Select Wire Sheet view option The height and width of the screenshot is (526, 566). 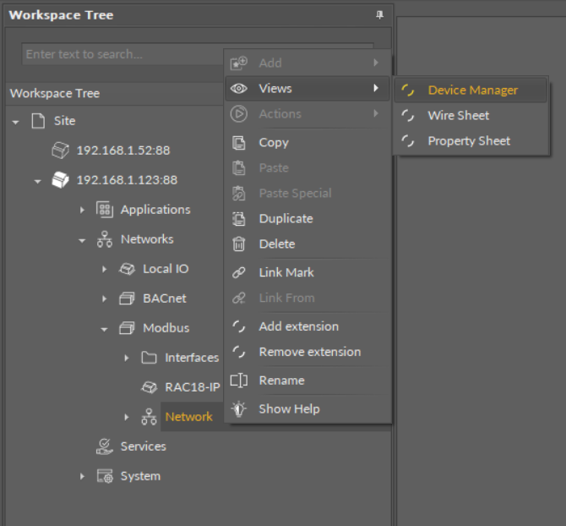coord(458,116)
